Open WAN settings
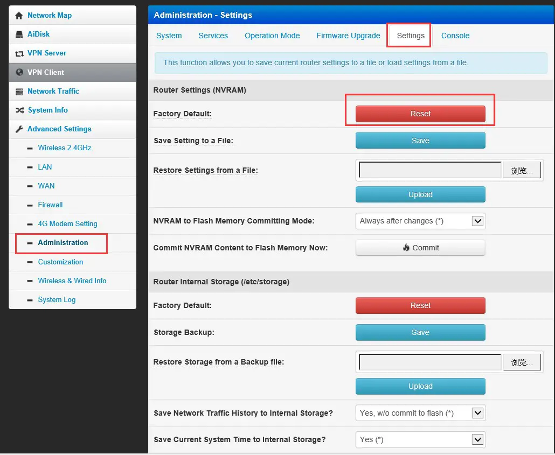555x455 pixels. (x=46, y=186)
